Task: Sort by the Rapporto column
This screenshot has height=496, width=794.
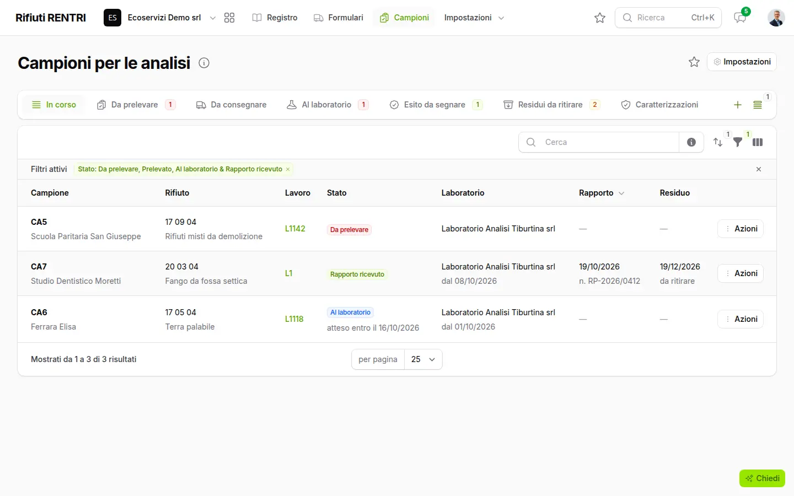Action: coord(602,193)
